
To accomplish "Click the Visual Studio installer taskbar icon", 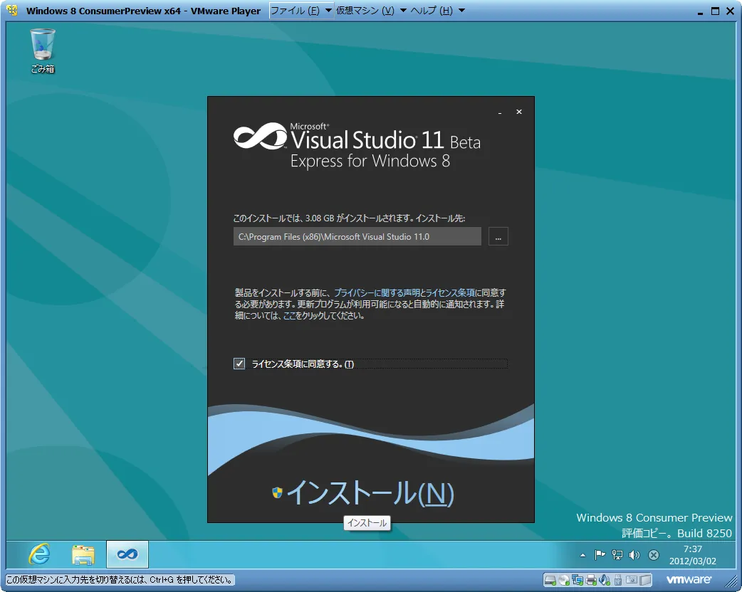I will pos(127,554).
